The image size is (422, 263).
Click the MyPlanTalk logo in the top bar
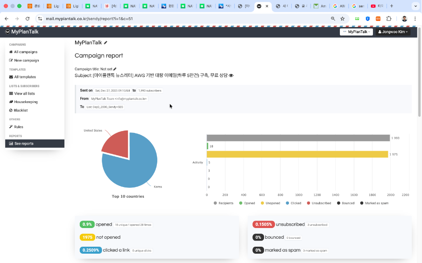tap(22, 32)
